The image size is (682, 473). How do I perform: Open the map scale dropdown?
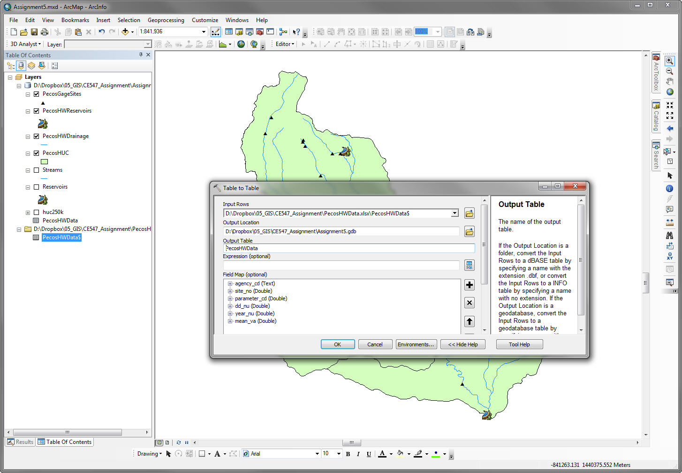pyautogui.click(x=204, y=32)
